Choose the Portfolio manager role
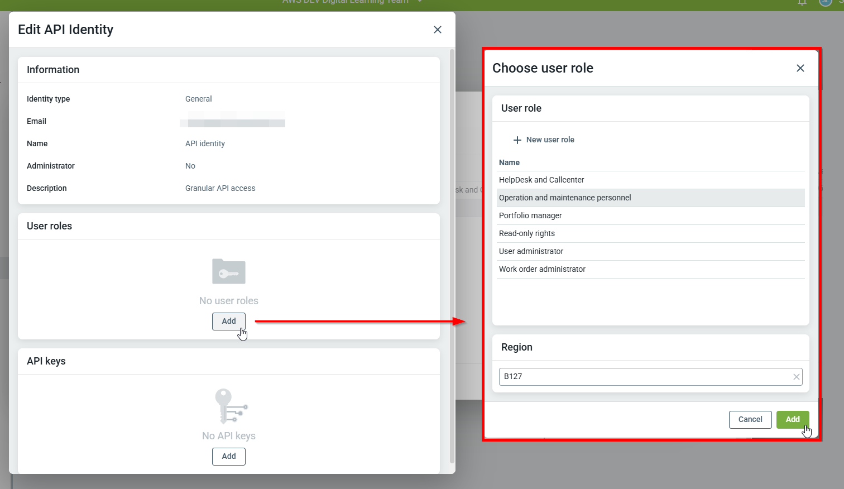 [x=530, y=215]
